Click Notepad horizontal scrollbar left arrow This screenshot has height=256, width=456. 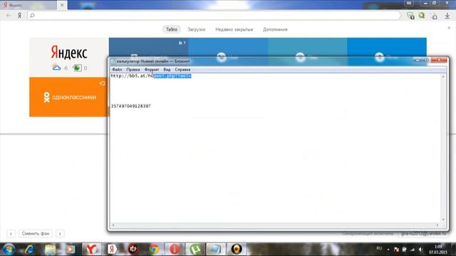coord(113,225)
